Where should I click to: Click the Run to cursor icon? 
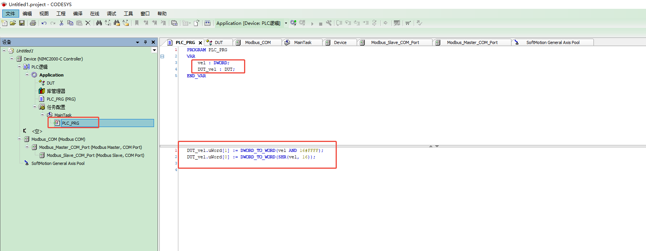coord(366,23)
